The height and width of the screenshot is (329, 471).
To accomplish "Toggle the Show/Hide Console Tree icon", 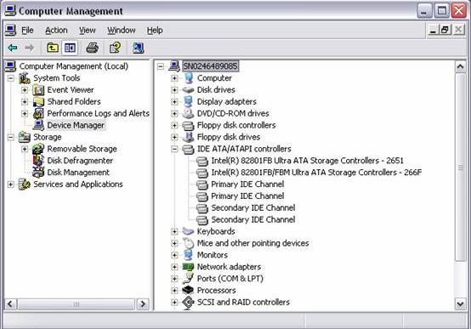I will (x=70, y=48).
